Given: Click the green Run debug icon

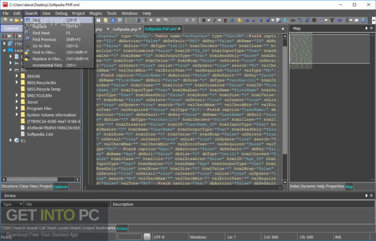Looking at the screenshot, I should (130, 21).
